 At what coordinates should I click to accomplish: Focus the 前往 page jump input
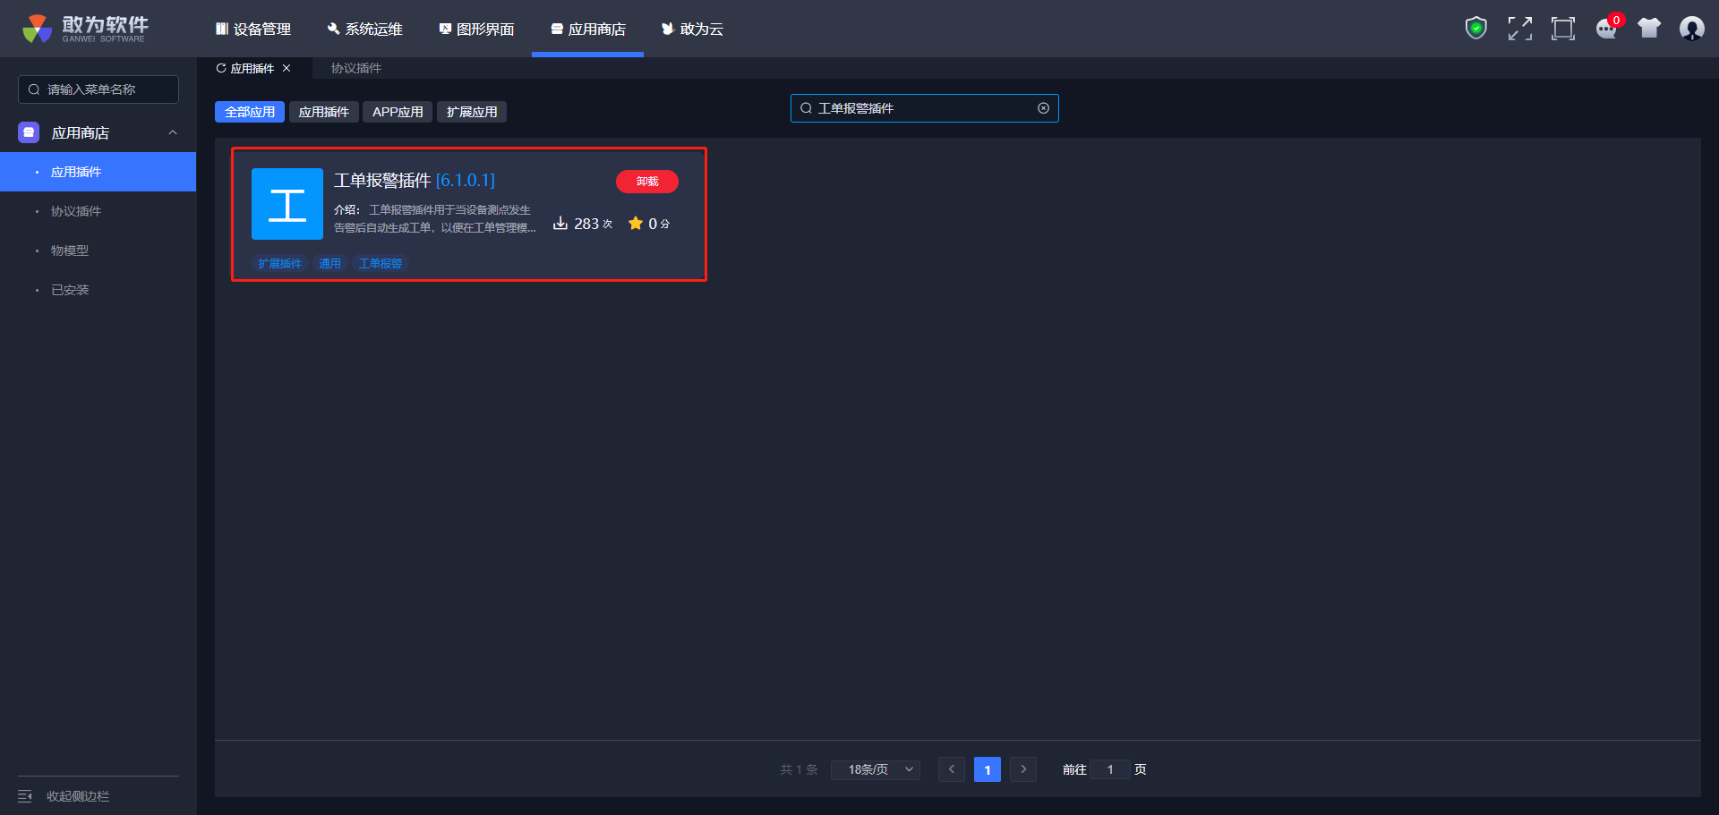point(1110,769)
